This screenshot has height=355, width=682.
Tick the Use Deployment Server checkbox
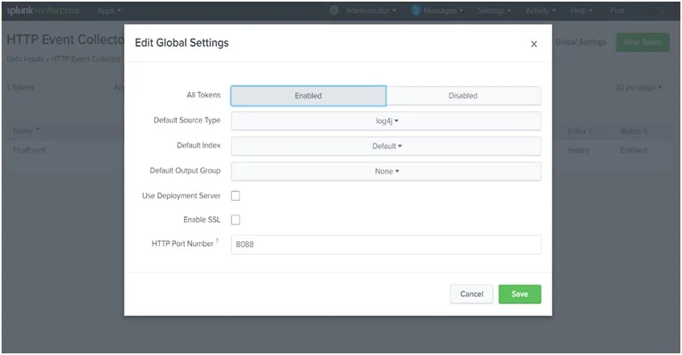click(x=236, y=196)
